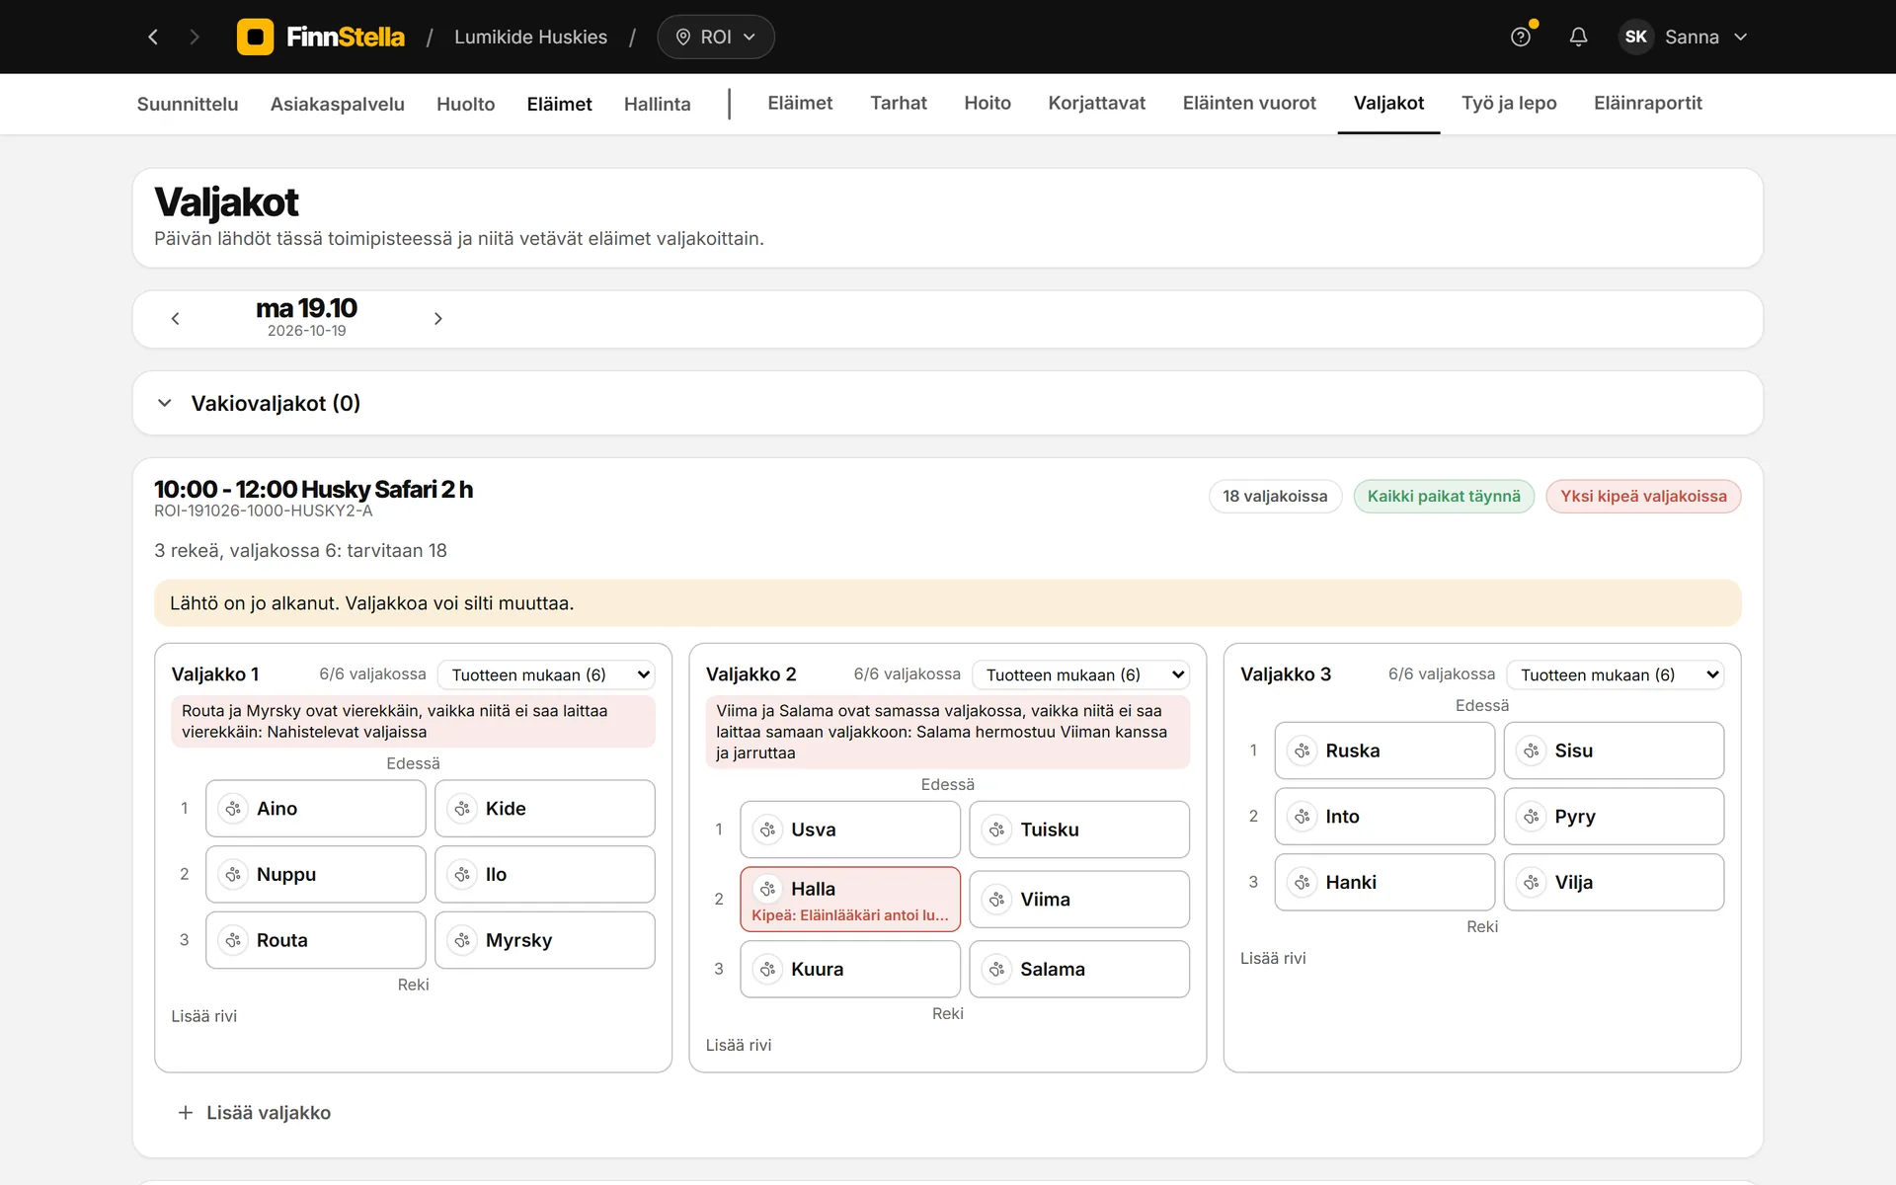This screenshot has height=1185, width=1896.
Task: Click the Yksi kipeä valjakoissa badge
Action: [x=1643, y=496]
